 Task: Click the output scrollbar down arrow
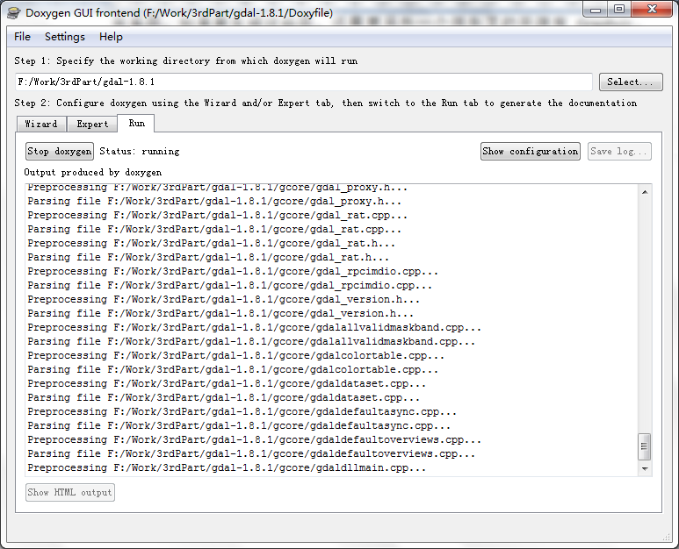[x=645, y=468]
